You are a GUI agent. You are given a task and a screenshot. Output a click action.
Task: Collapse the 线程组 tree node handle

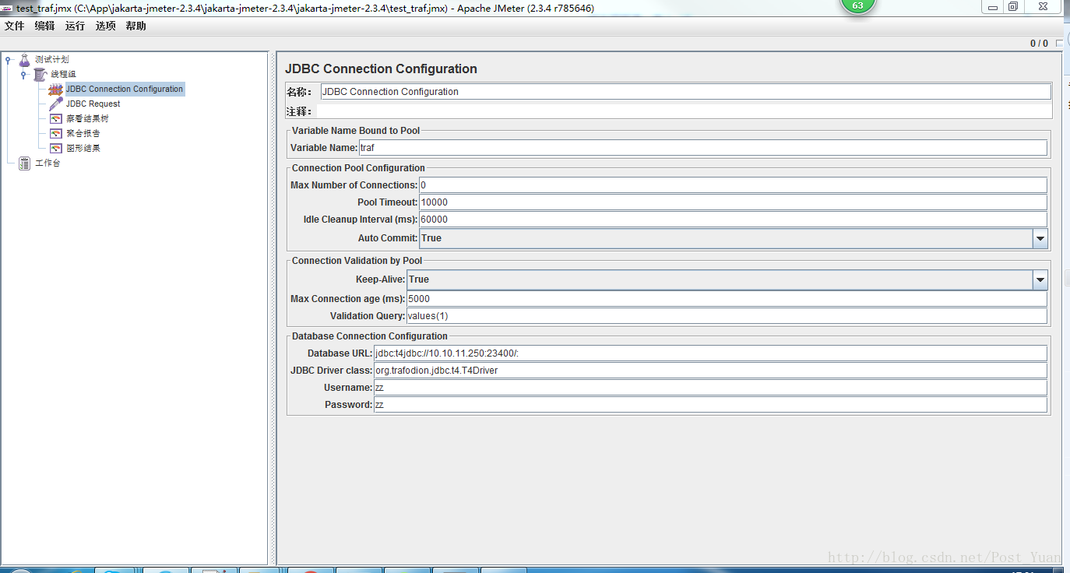[x=24, y=75]
